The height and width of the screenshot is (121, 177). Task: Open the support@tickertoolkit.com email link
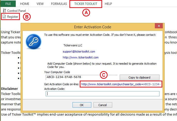point(79,51)
